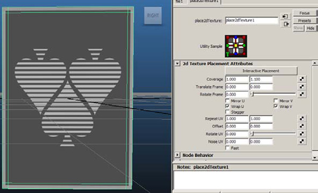Click the Show button
Screen dimensions: 318x193
pos(298,28)
